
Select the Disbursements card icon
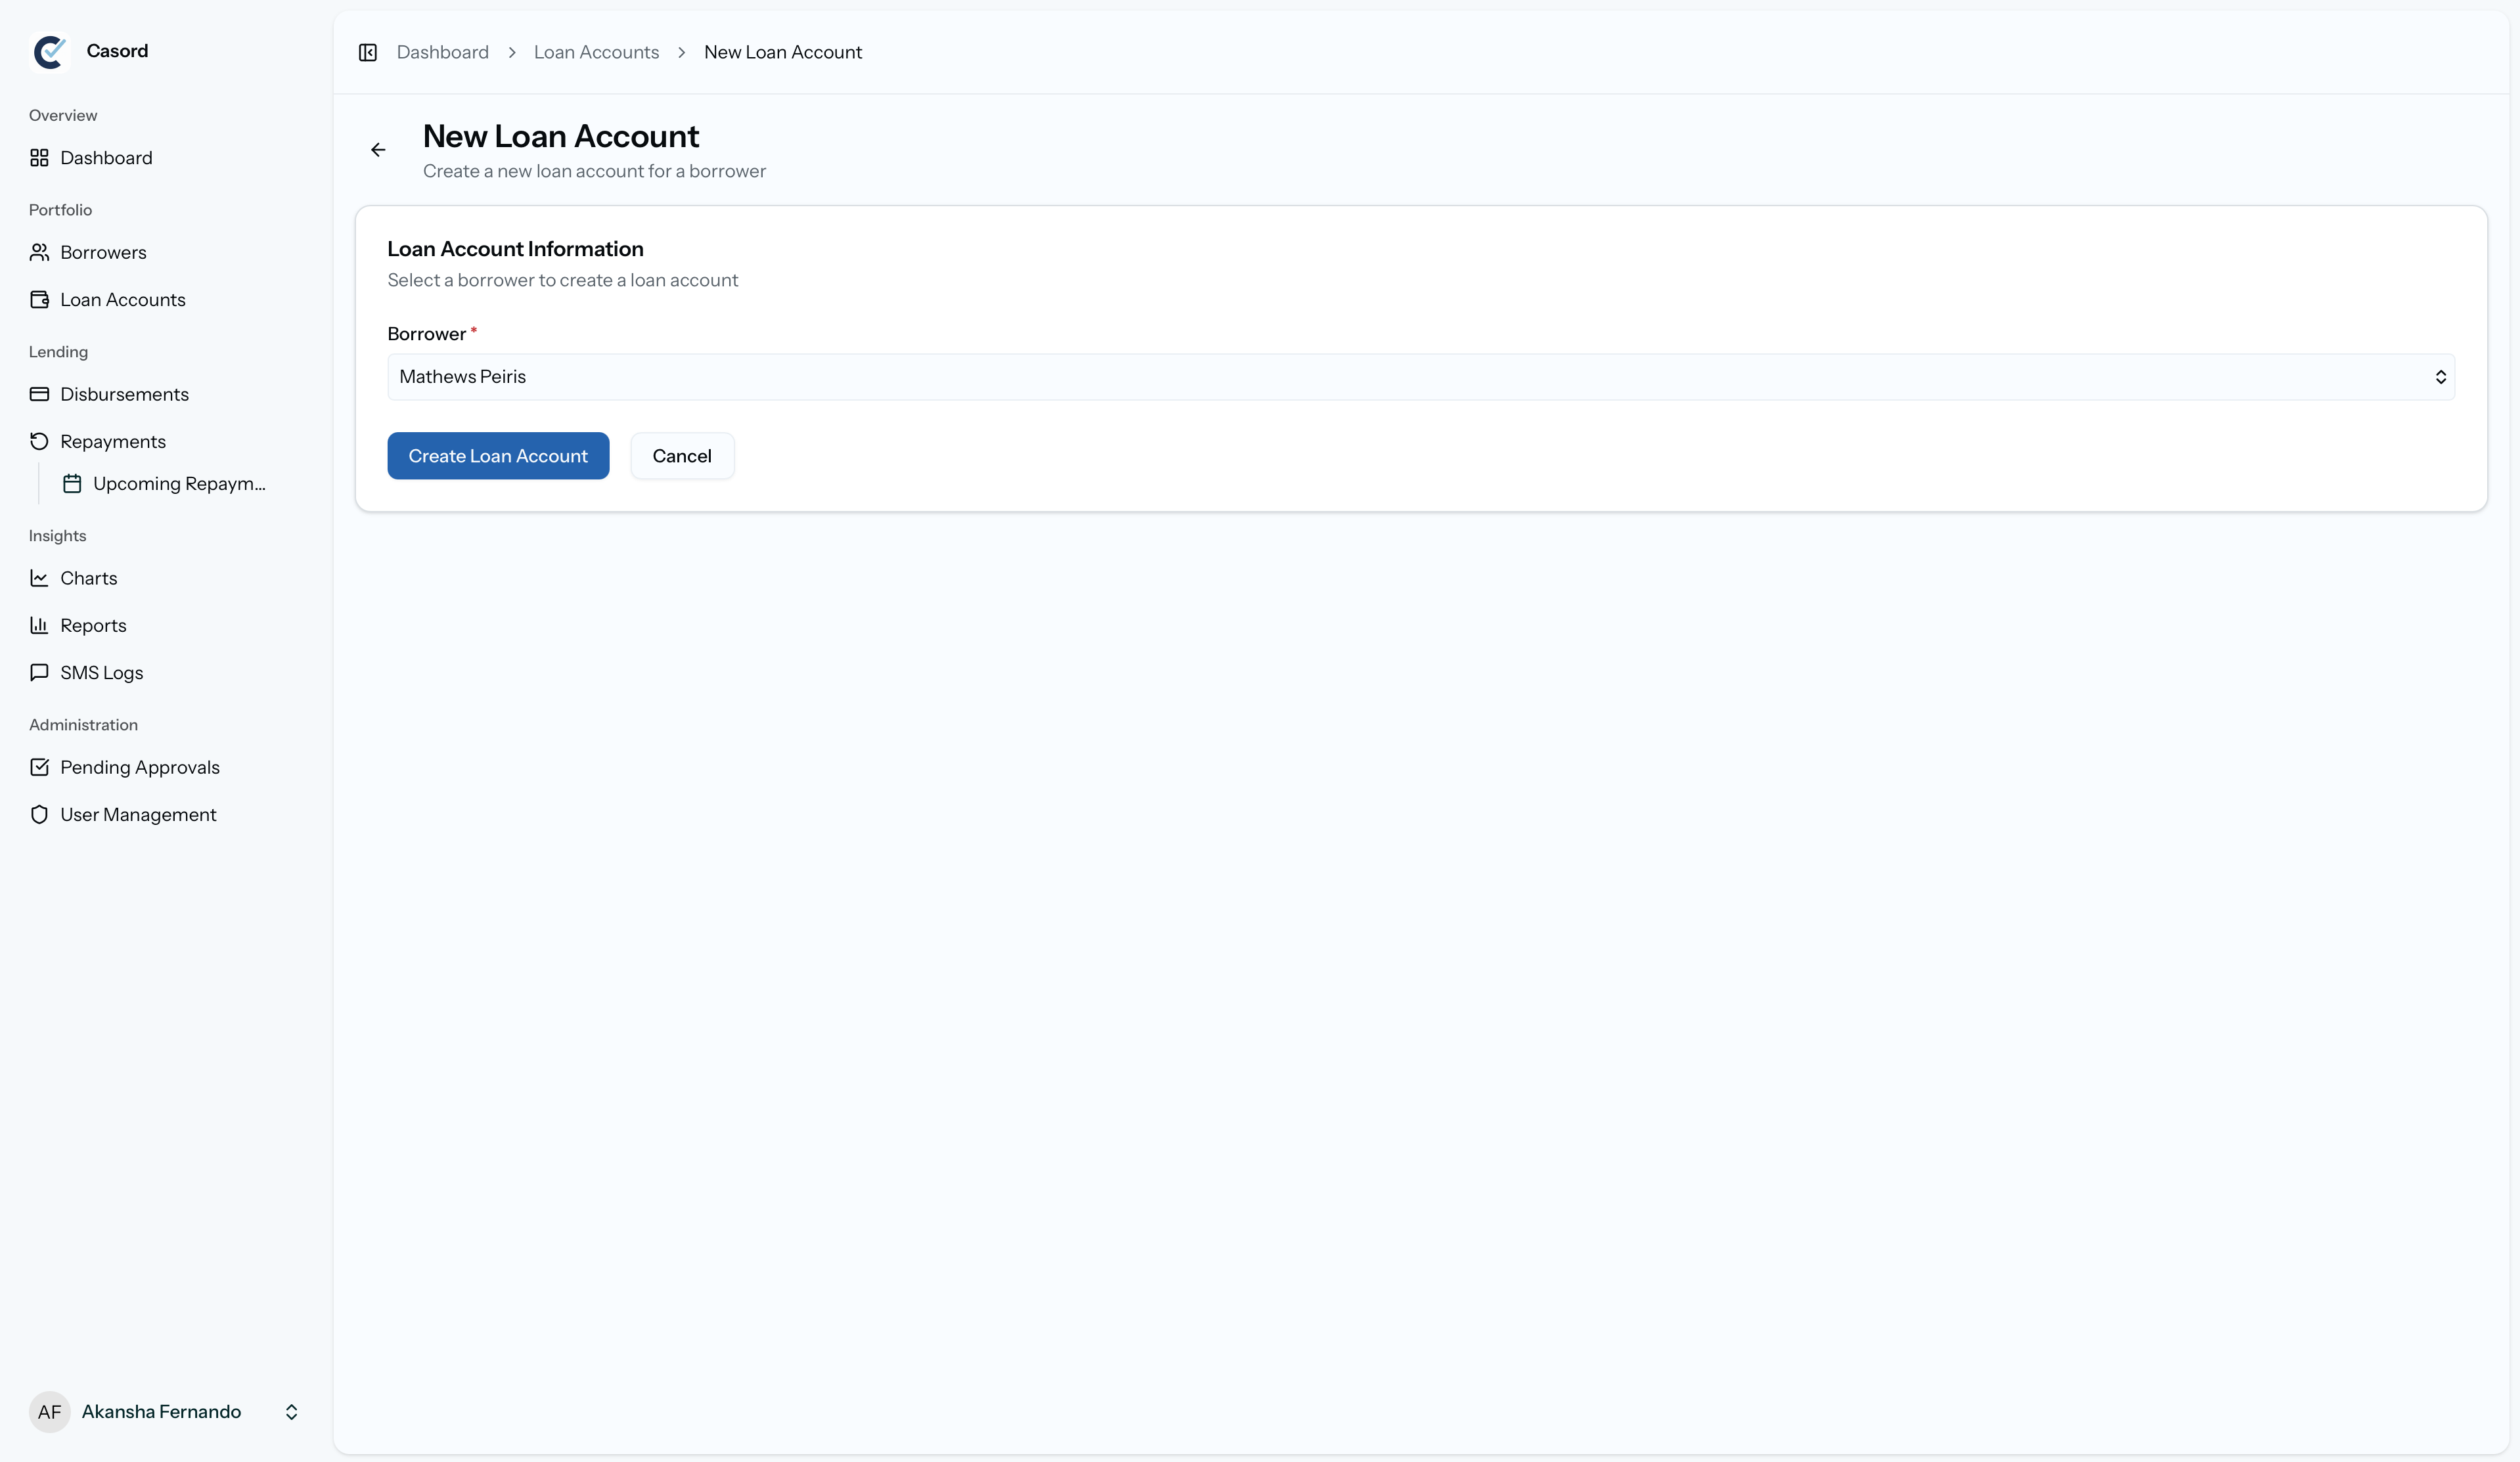[x=39, y=394]
